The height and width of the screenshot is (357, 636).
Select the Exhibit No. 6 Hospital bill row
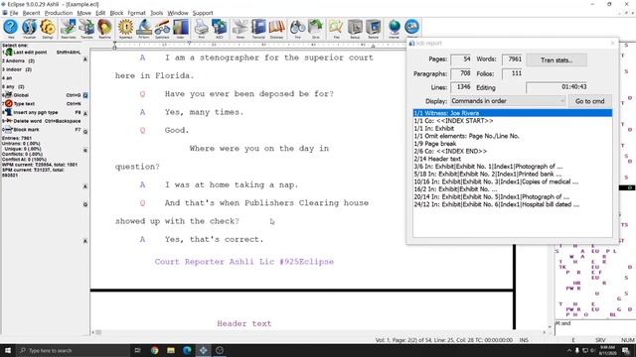[x=513, y=204]
